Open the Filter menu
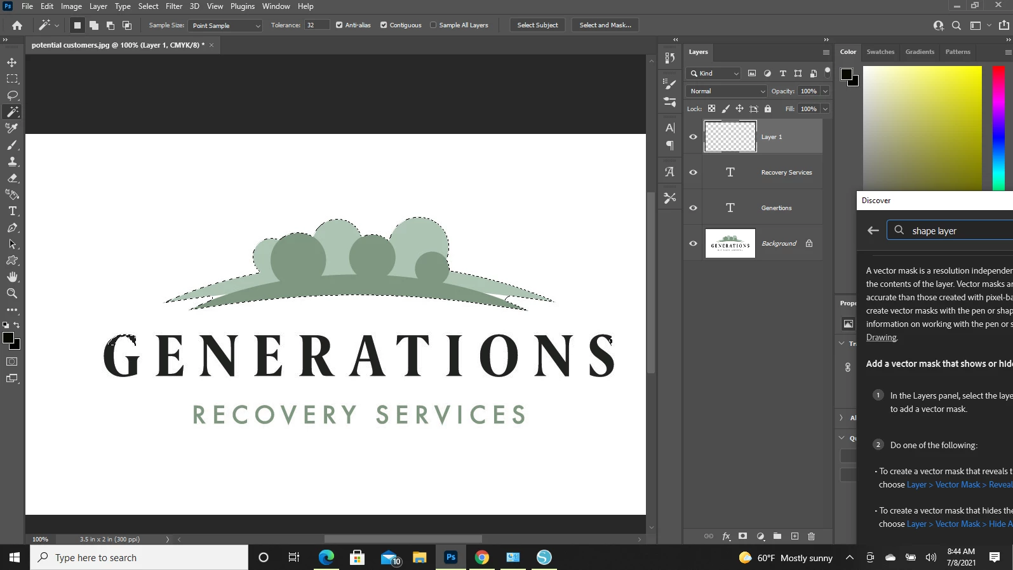 click(174, 6)
